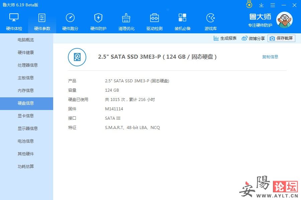This screenshot has width=301, height=200.
Task: Click 保存截屏 save screenshot button
Action: pos(281,38)
